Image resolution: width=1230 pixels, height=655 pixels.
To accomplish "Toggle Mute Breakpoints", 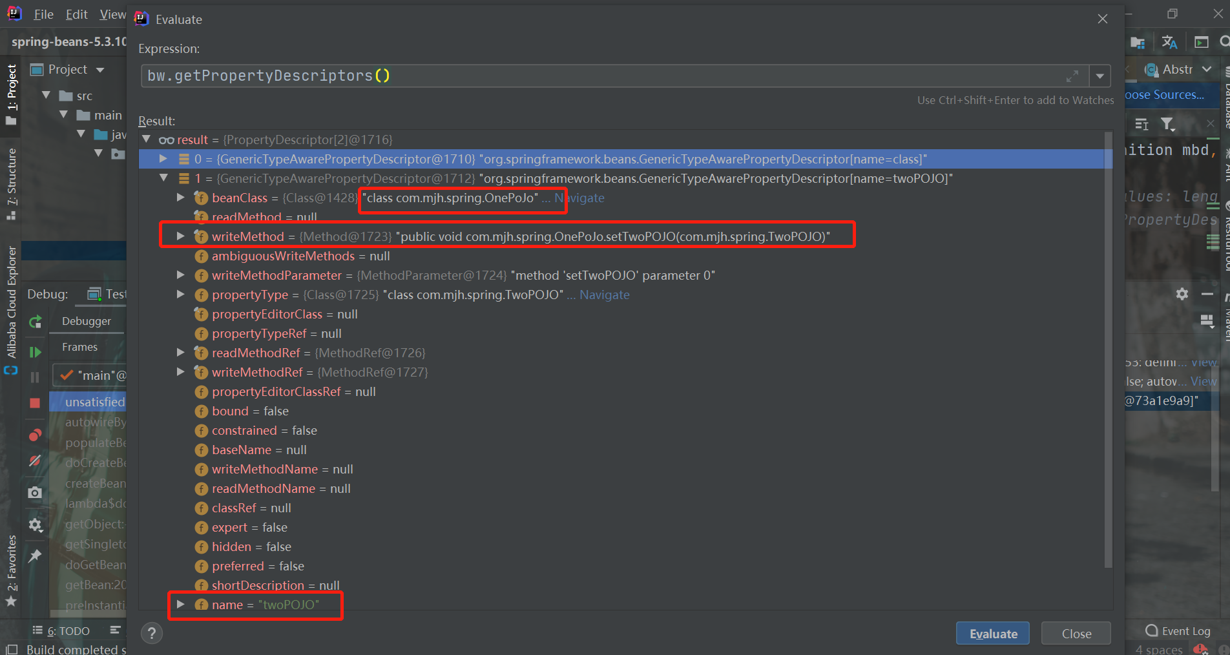I will [35, 461].
